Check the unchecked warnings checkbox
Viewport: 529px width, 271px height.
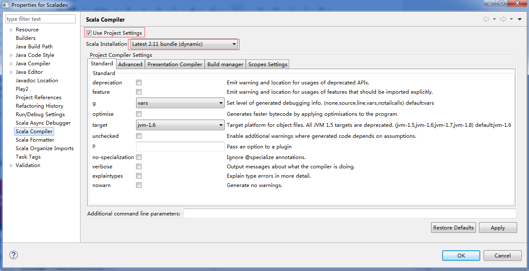[x=139, y=136]
